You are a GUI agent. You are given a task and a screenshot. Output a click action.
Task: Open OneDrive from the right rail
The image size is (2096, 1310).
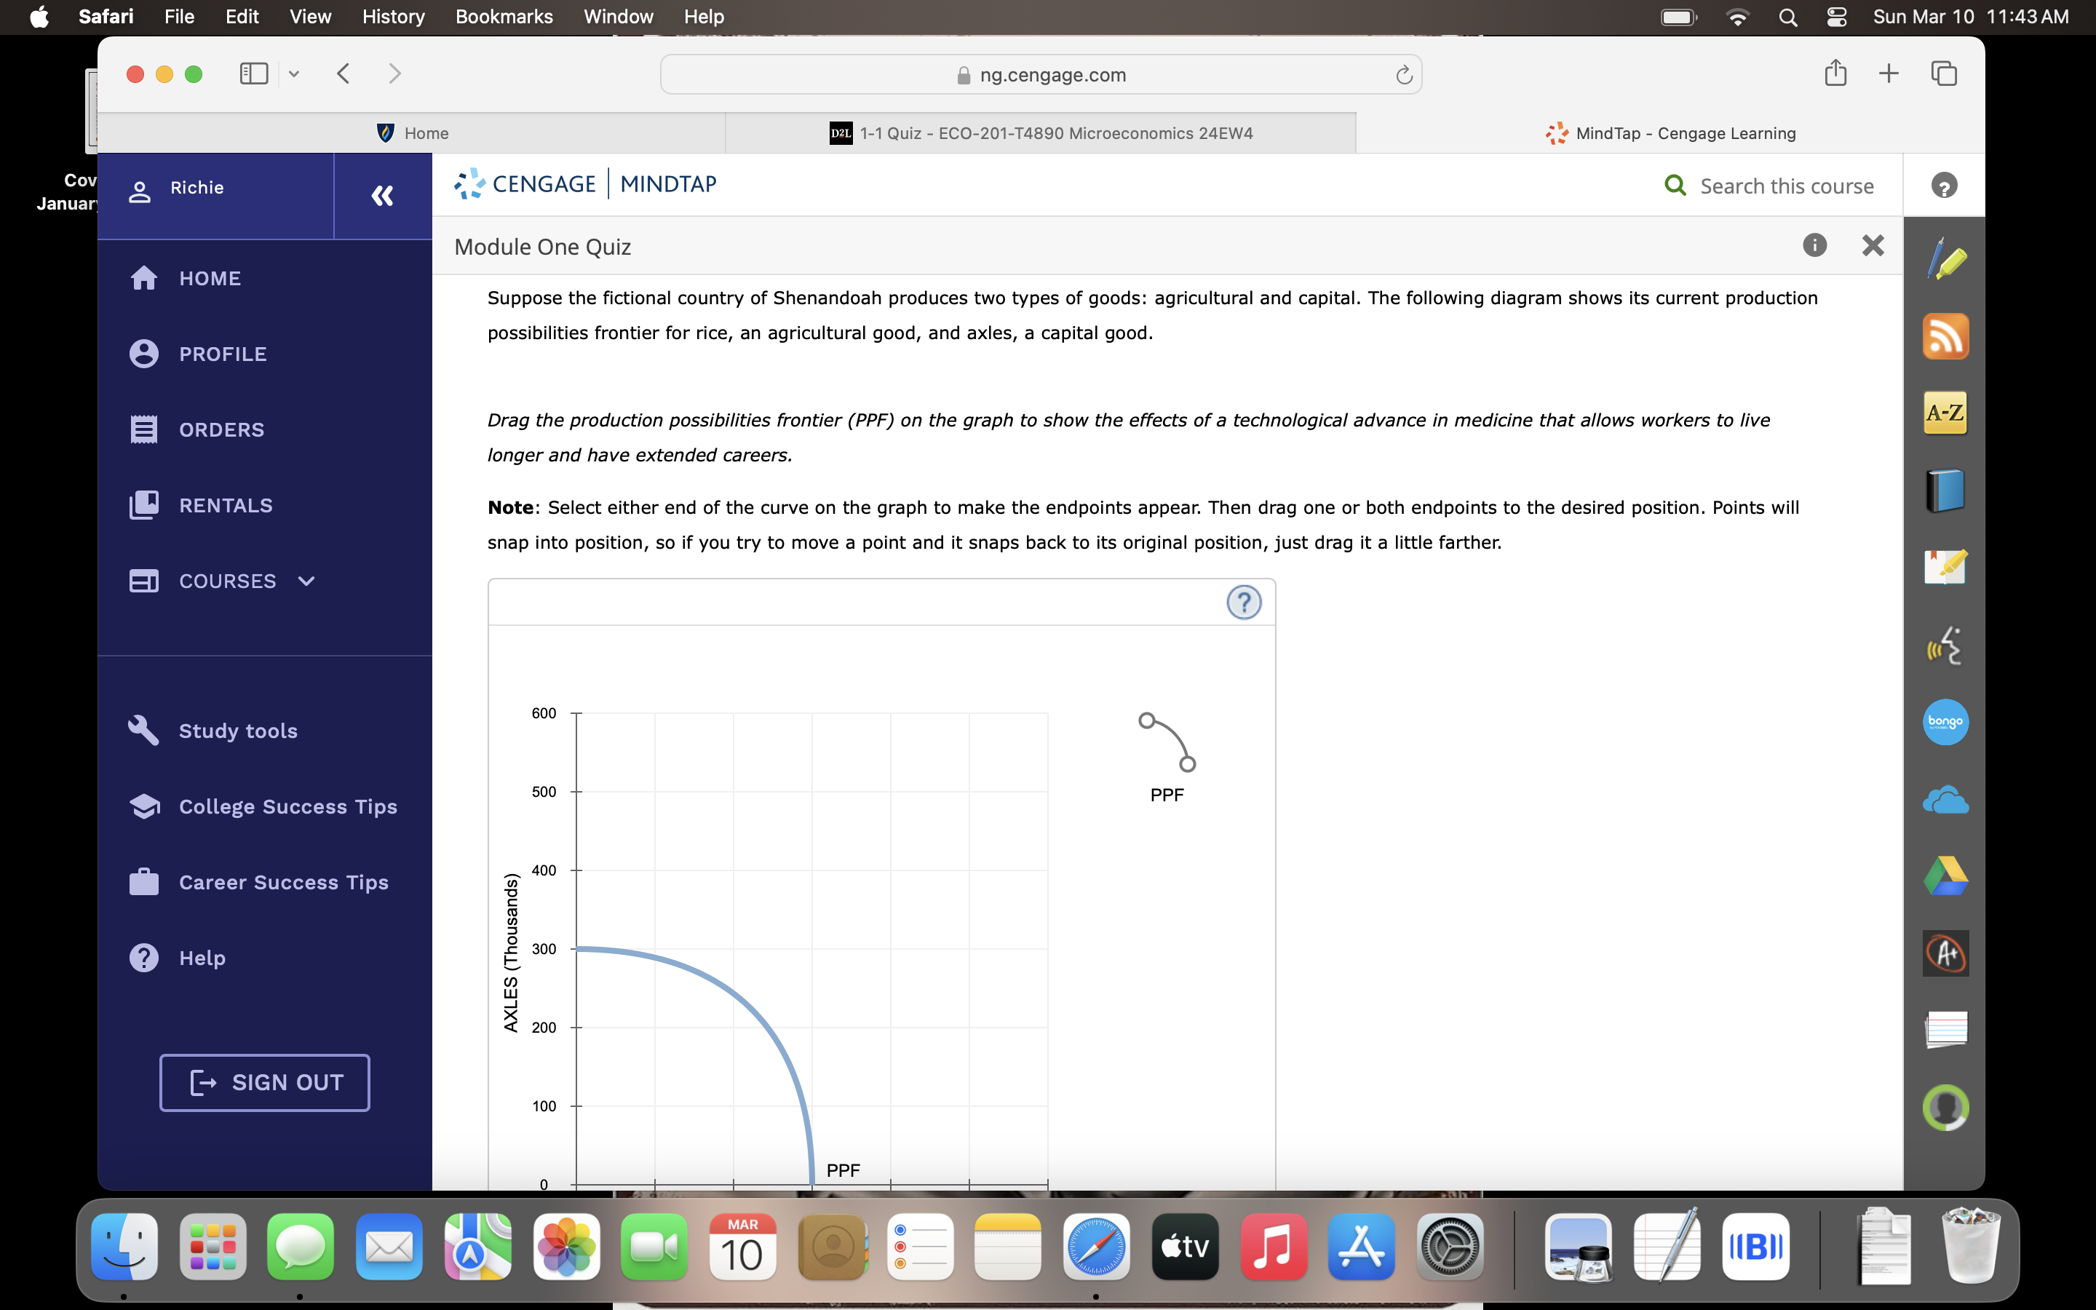point(1946,799)
